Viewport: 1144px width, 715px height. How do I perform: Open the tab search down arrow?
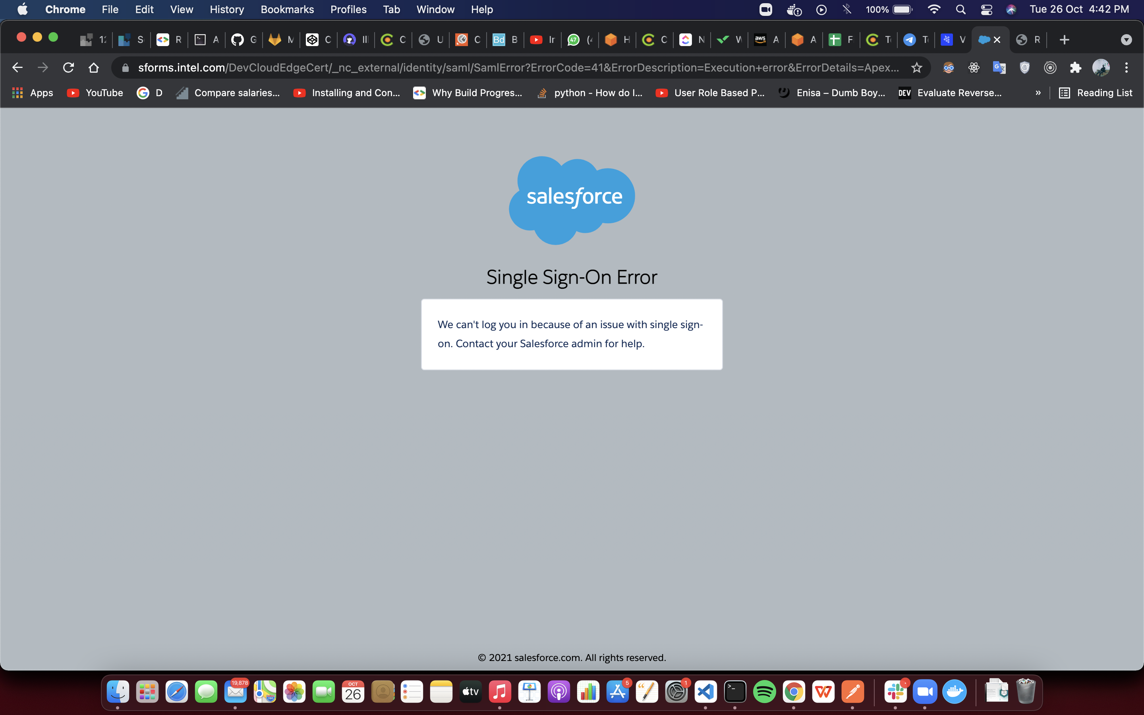coord(1127,39)
